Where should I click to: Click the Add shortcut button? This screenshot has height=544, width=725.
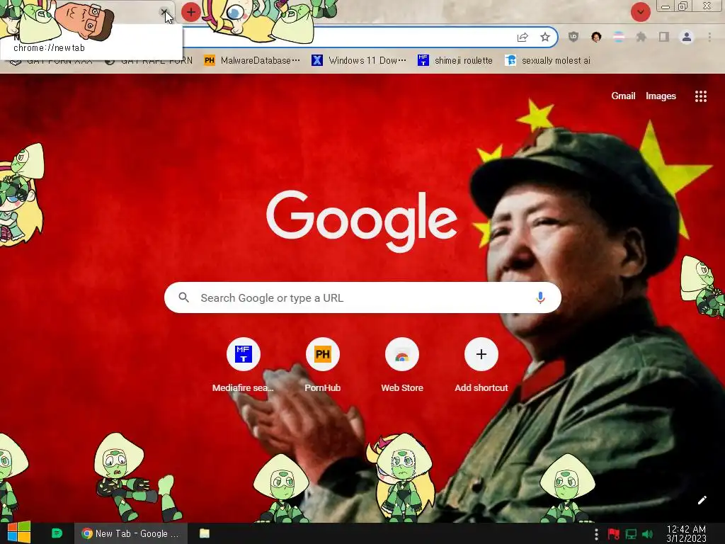click(x=481, y=365)
